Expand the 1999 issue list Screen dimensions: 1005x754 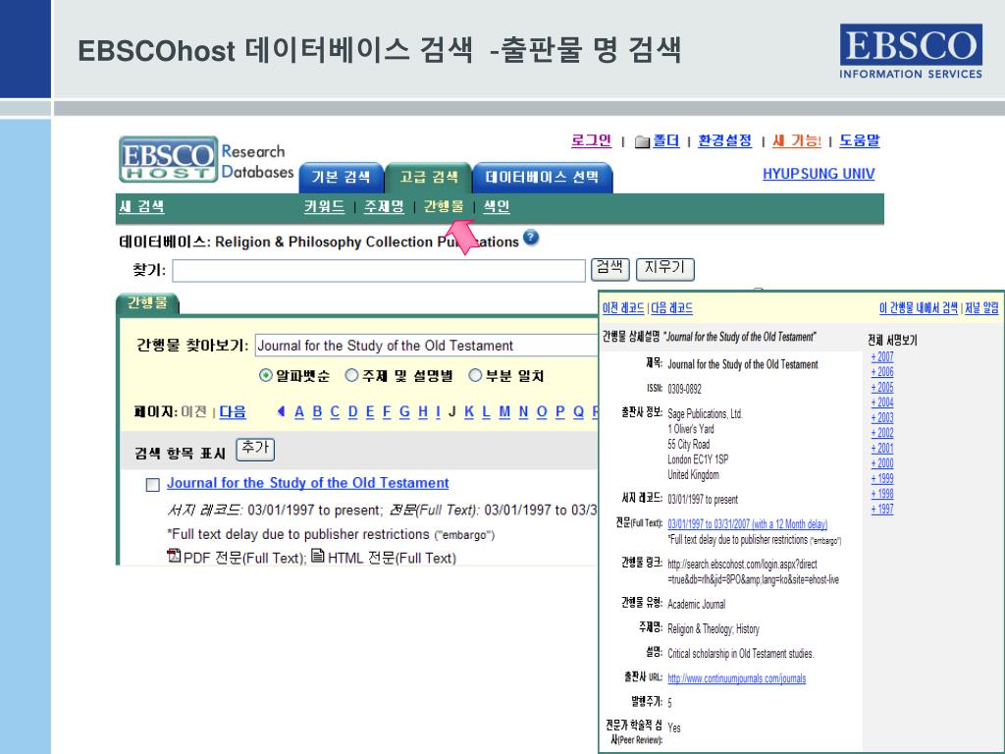[x=882, y=478]
